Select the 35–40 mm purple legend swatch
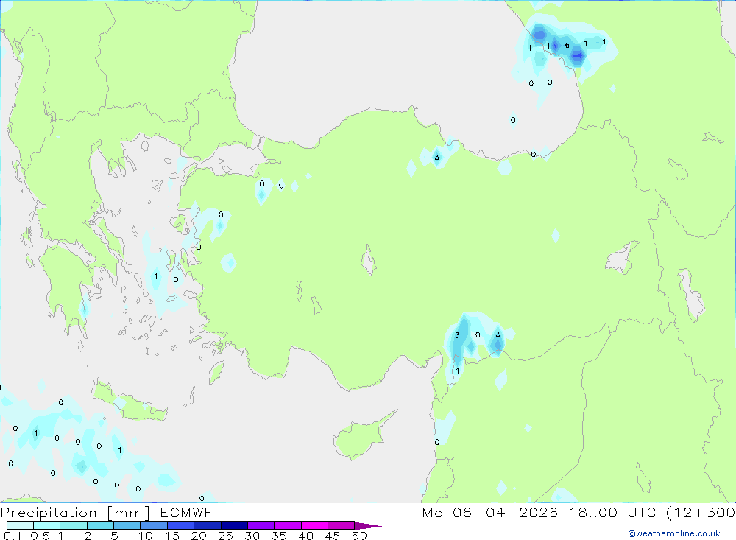736x540 pixels. [x=288, y=525]
